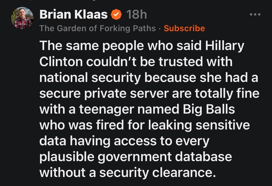Subscribe to The Garden of Forking Paths

click(x=184, y=28)
